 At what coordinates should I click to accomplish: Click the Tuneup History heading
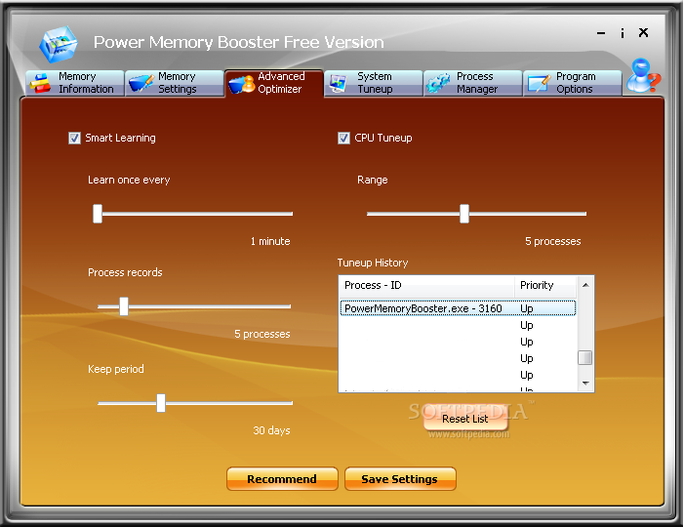click(373, 263)
